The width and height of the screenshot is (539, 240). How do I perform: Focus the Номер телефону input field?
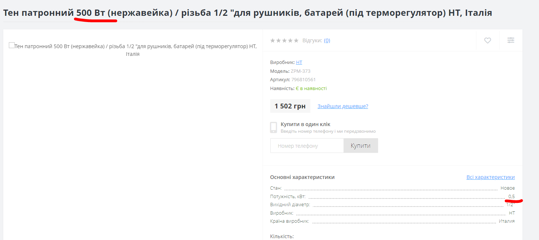tap(307, 146)
